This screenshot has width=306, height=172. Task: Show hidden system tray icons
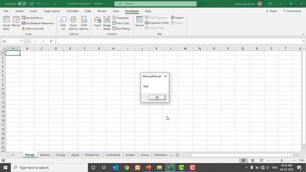[246, 168]
